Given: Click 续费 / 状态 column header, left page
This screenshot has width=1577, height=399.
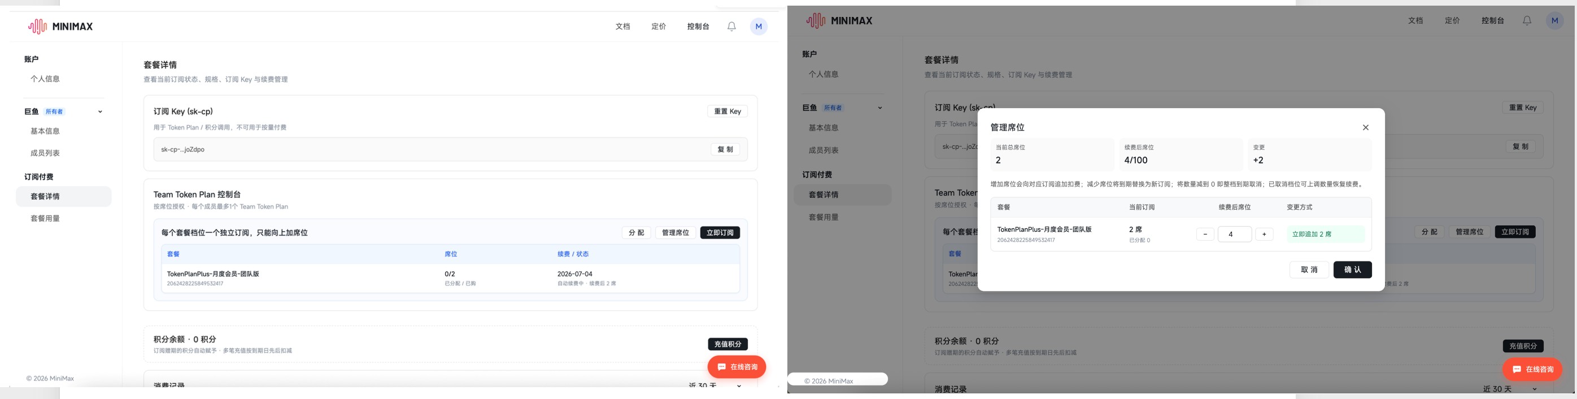Looking at the screenshot, I should tap(573, 254).
